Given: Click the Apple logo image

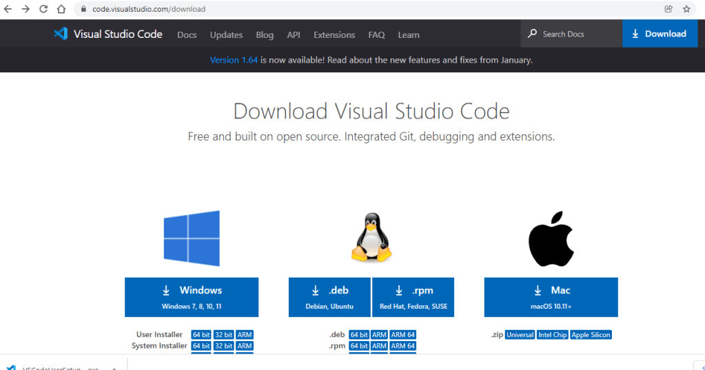Looking at the screenshot, I should point(551,238).
